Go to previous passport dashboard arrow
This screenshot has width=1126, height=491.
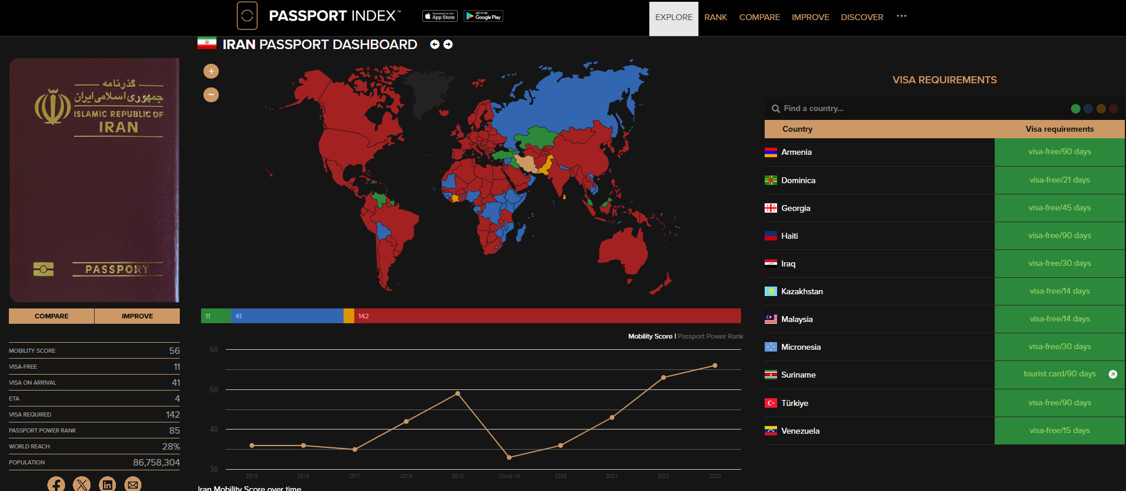[x=435, y=44]
